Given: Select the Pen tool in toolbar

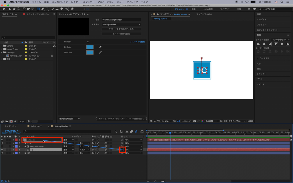Looking at the screenshot, I should click(x=43, y=9).
